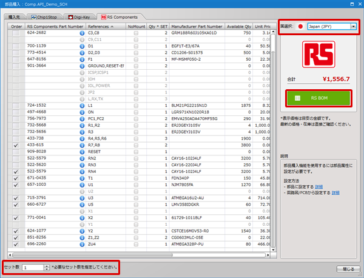
Task: Click the vertical scrollbar thumb
Action: tap(273, 149)
